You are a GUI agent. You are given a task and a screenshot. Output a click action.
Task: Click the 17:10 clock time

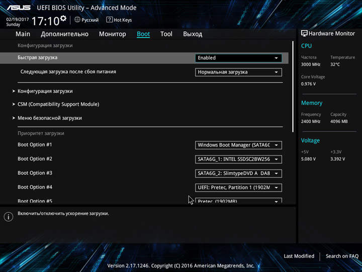pos(45,21)
